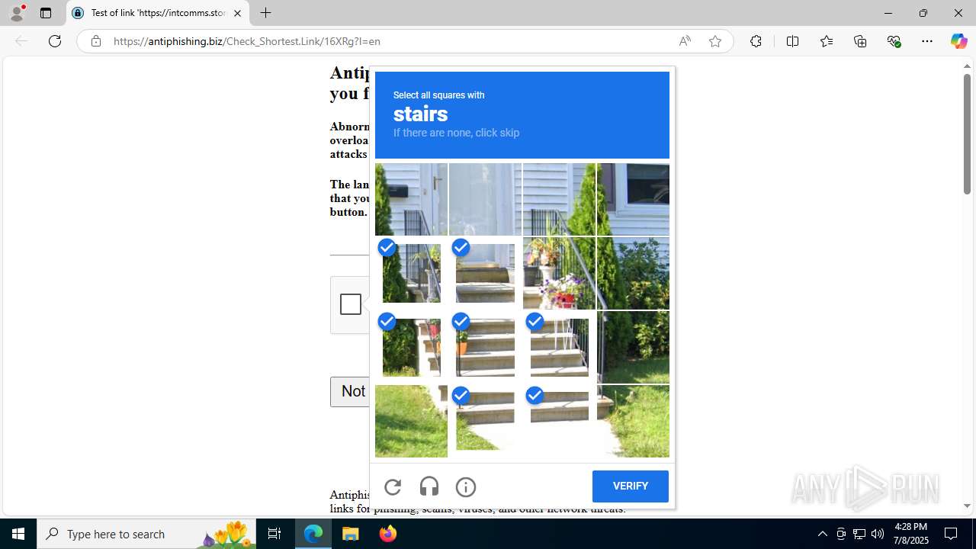Open Collections panel
This screenshot has height=549, width=976.
(x=860, y=41)
